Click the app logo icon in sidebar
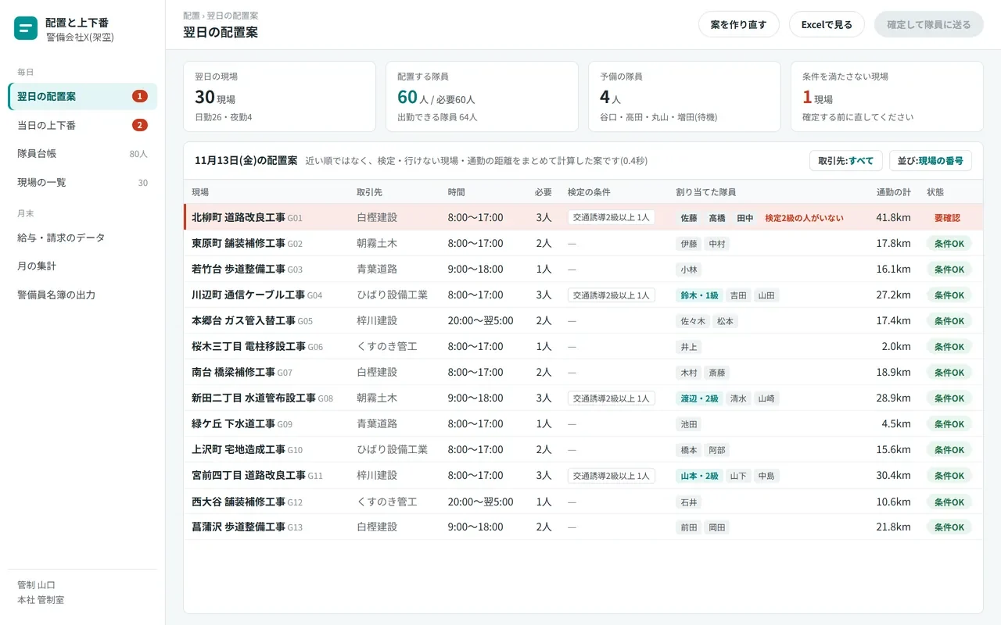 [26, 29]
